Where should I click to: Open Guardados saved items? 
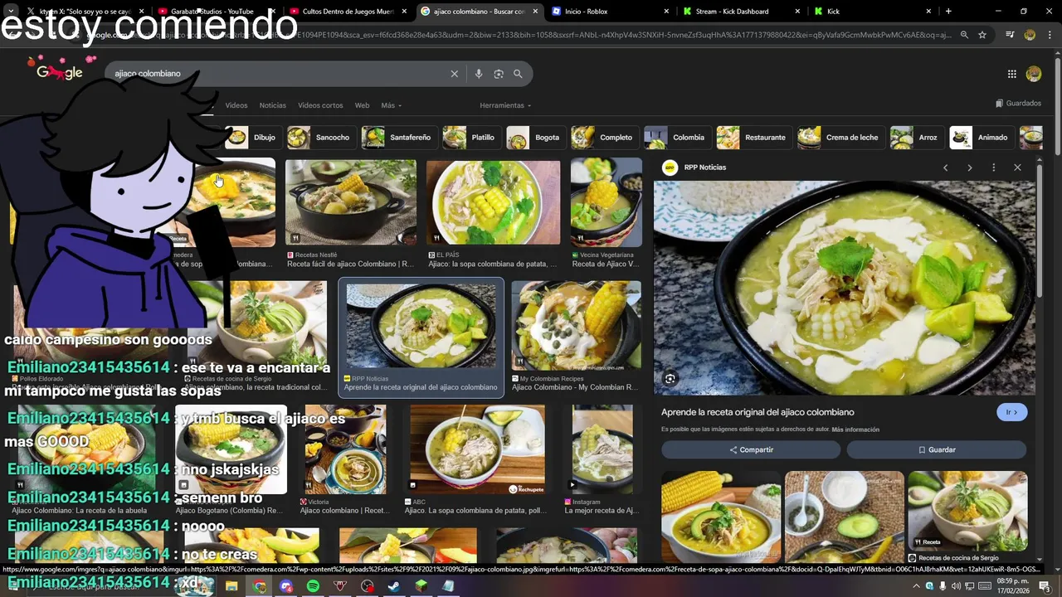click(1018, 104)
